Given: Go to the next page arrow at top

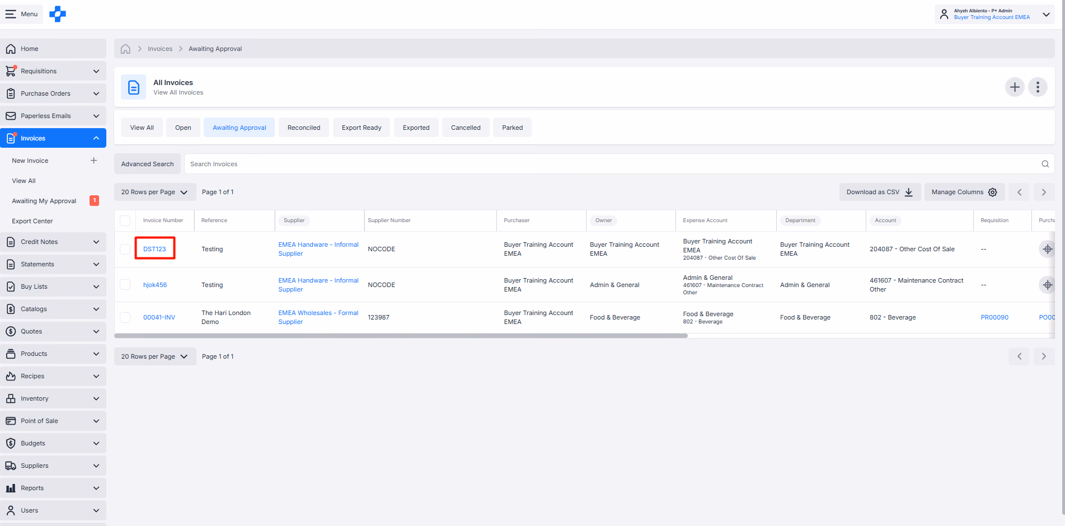Looking at the screenshot, I should point(1044,192).
